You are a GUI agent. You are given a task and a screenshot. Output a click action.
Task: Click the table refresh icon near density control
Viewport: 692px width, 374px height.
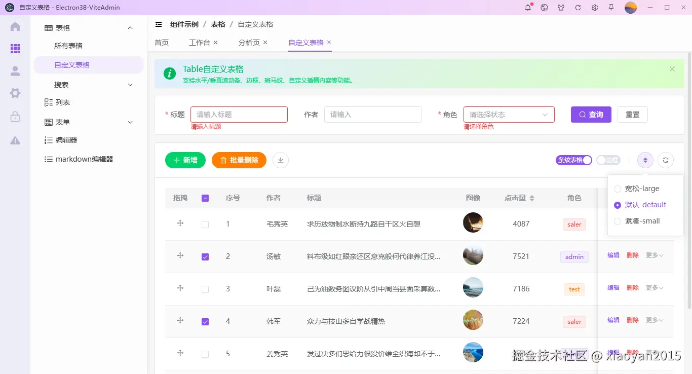pyautogui.click(x=666, y=160)
